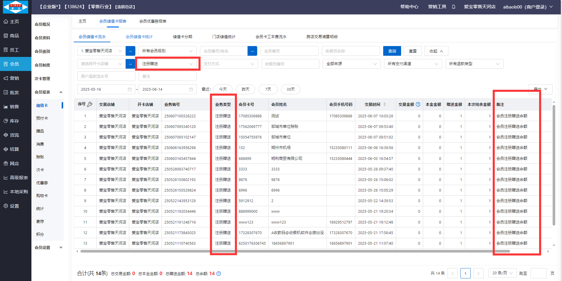Open the 库存 sidebar menu
562x281 pixels.
tap(15, 121)
